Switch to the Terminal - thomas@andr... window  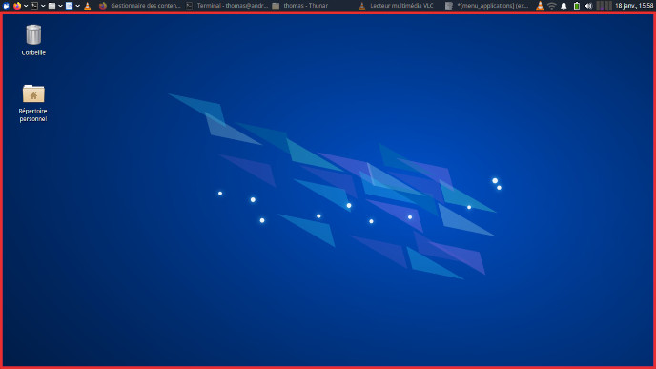227,6
